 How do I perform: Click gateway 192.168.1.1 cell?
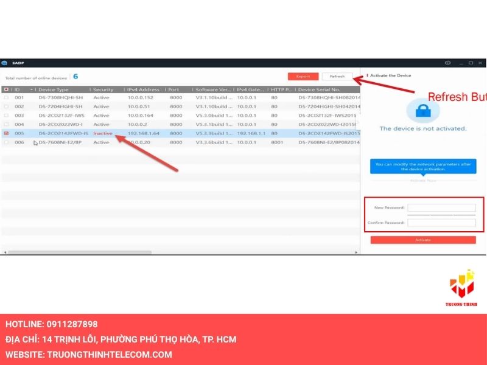[x=251, y=133]
